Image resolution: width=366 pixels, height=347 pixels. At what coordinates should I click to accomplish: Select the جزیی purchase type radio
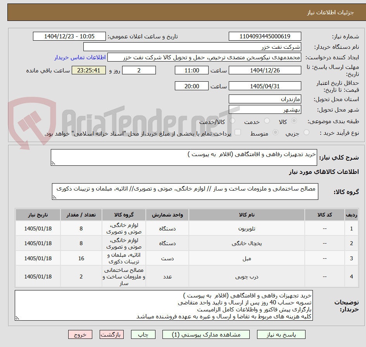[x=306, y=132]
